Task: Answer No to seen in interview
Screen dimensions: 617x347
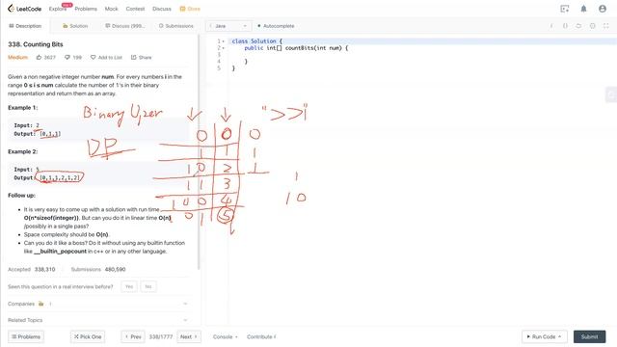Action: point(148,286)
